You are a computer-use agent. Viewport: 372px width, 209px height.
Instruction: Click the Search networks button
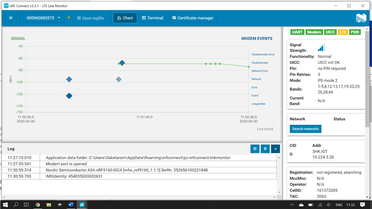[x=305, y=129]
